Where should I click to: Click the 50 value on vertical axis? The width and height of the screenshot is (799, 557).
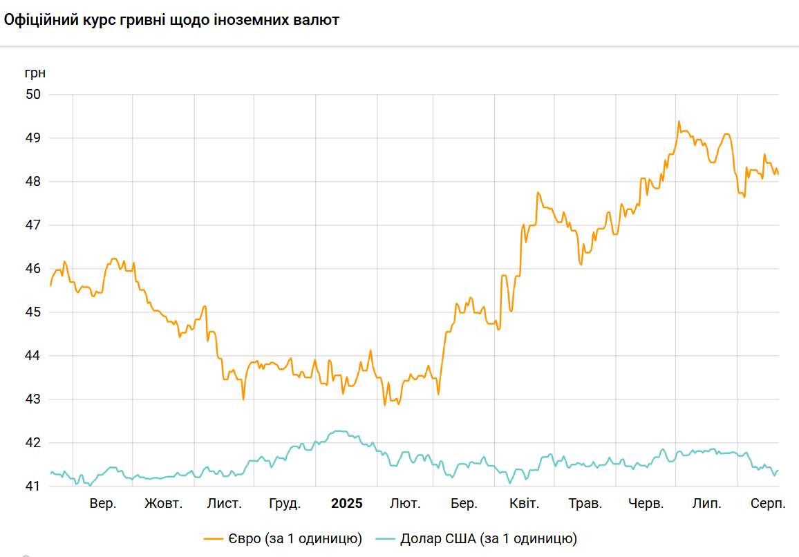[33, 95]
